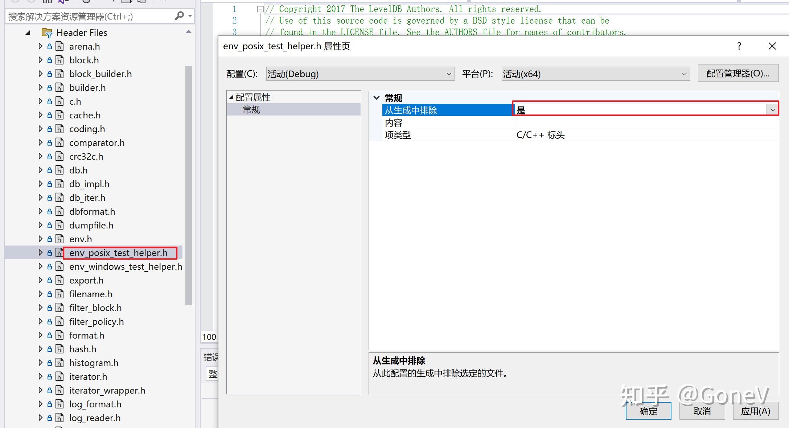Click the format.h file icon
The width and height of the screenshot is (789, 428).
pos(59,335)
